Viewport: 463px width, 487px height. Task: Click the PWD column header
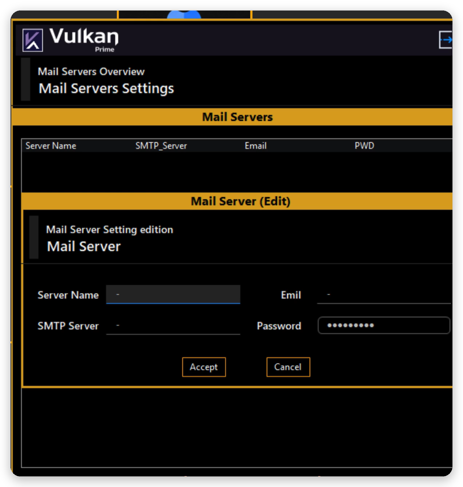(364, 146)
